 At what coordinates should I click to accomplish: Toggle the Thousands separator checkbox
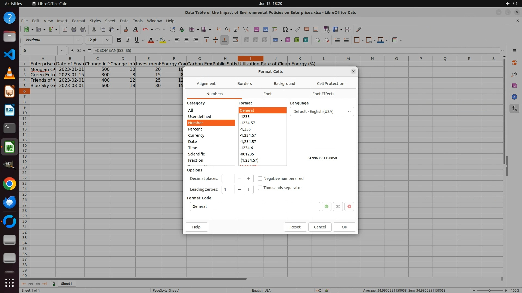(260, 188)
